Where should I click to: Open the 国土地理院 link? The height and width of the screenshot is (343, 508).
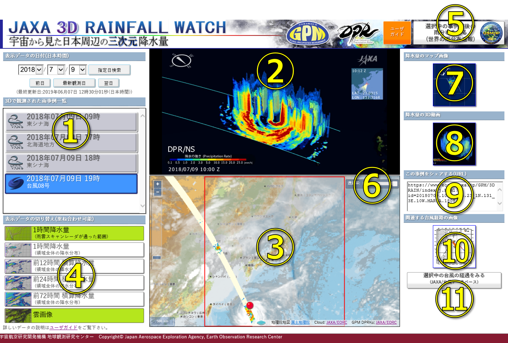point(300,322)
